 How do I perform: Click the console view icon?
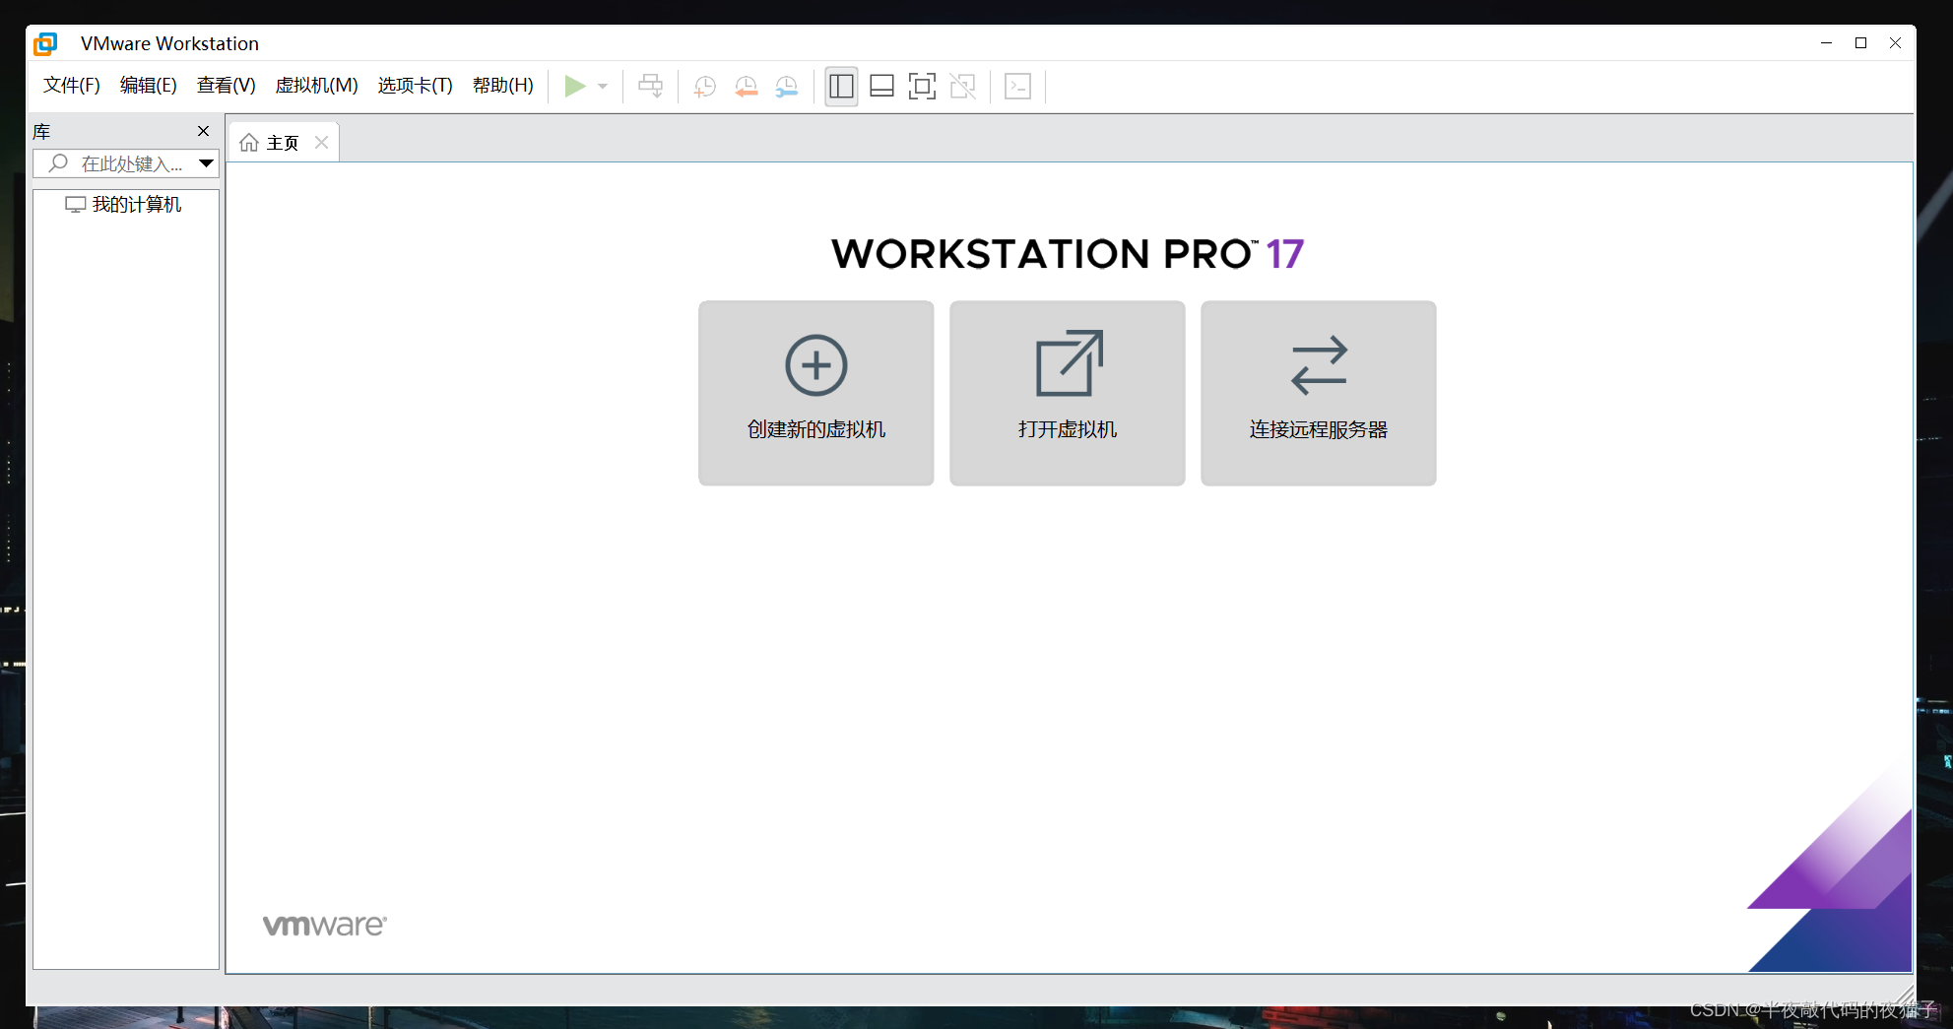(1017, 87)
